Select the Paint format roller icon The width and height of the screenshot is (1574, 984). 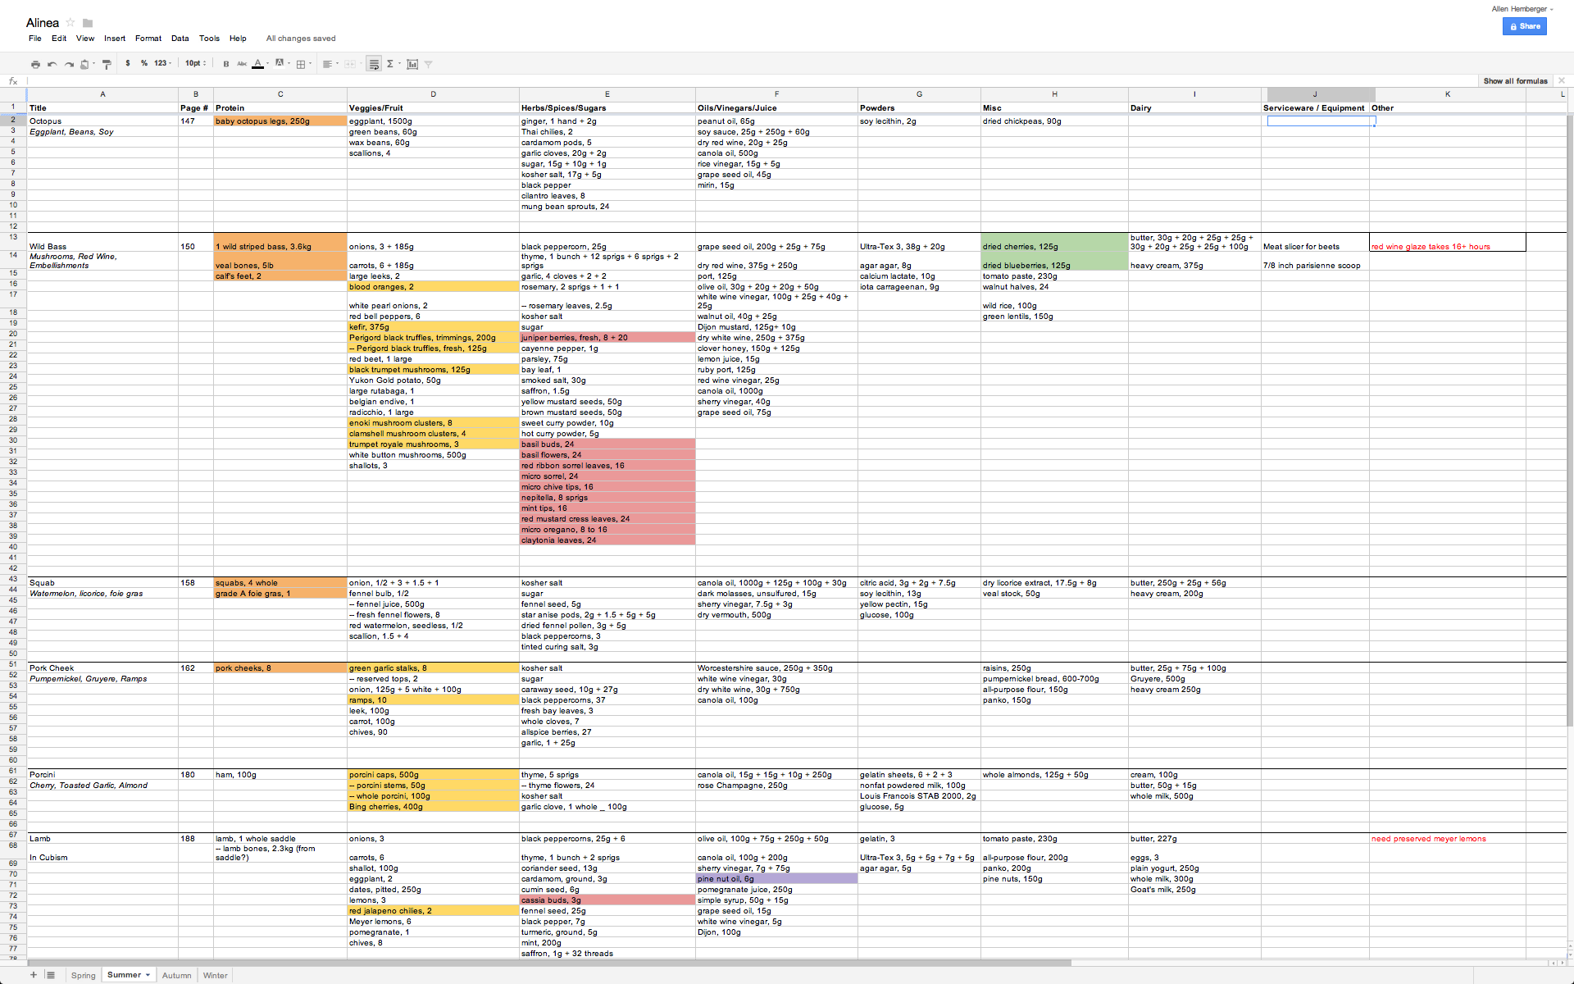click(x=107, y=64)
